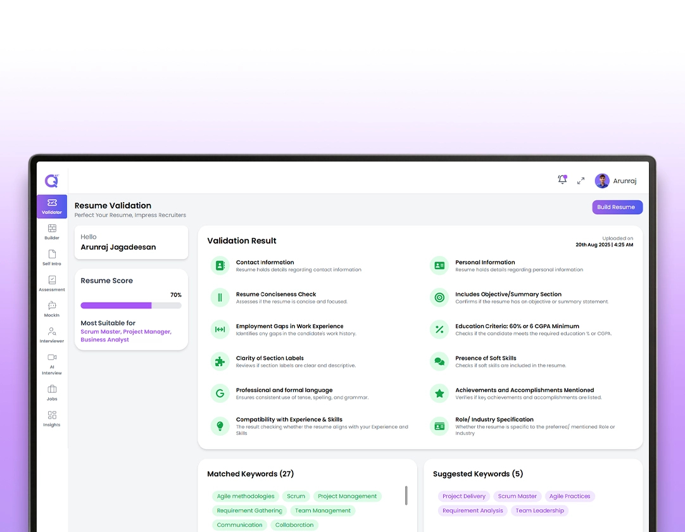Open Insights from the sidebar

[x=52, y=419]
